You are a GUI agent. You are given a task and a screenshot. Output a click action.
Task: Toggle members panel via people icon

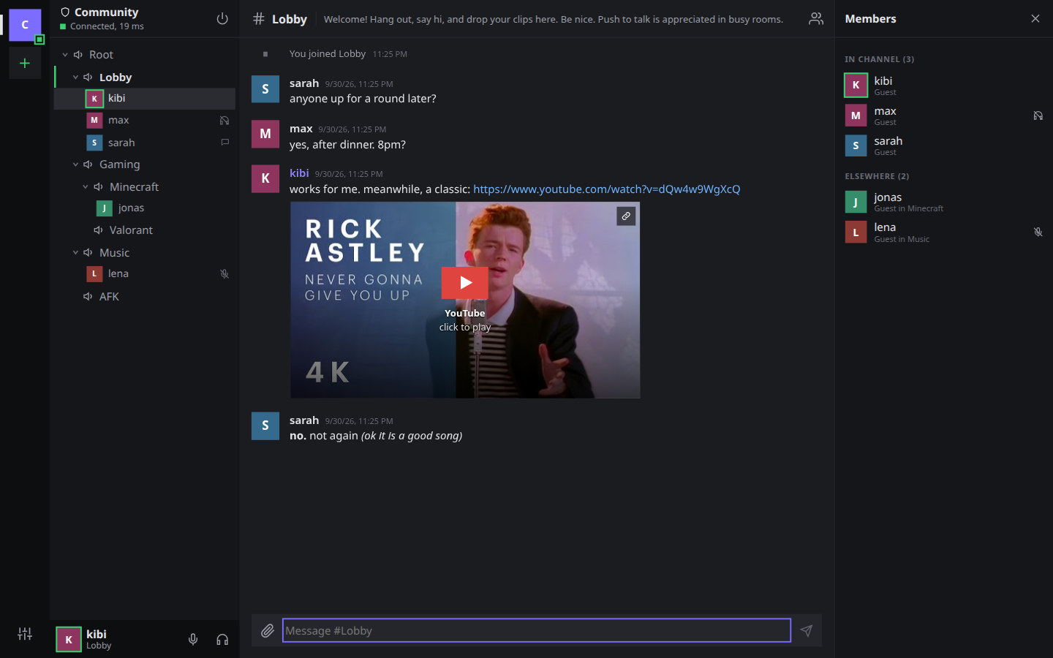816,19
